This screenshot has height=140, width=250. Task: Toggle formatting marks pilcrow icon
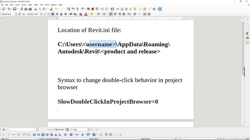(77, 9)
